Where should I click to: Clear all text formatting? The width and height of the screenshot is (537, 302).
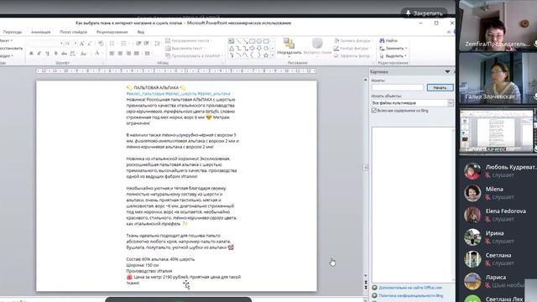tap(101, 44)
